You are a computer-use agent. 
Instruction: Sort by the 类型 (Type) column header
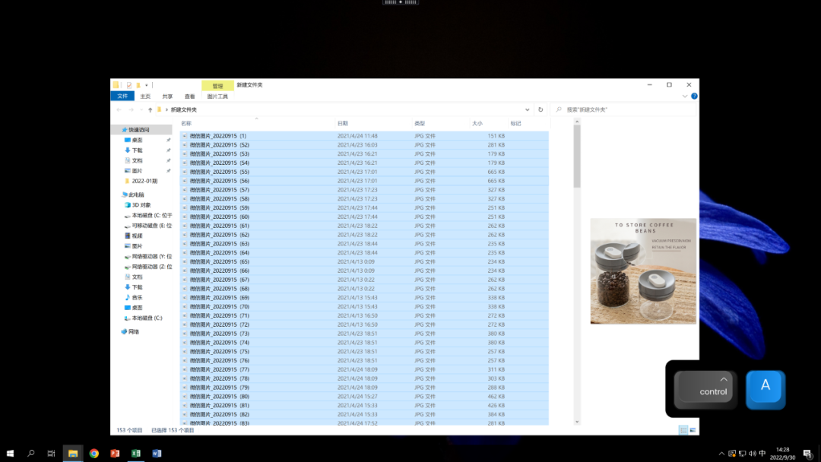click(420, 124)
